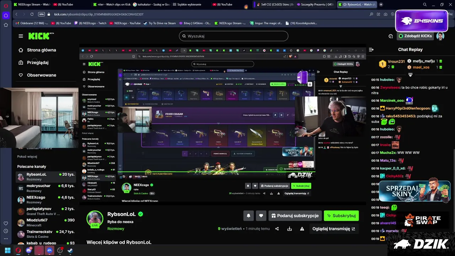Viewport: 455px width, 256px height.
Task: Click the reload page button in browser
Action: click(x=32, y=14)
